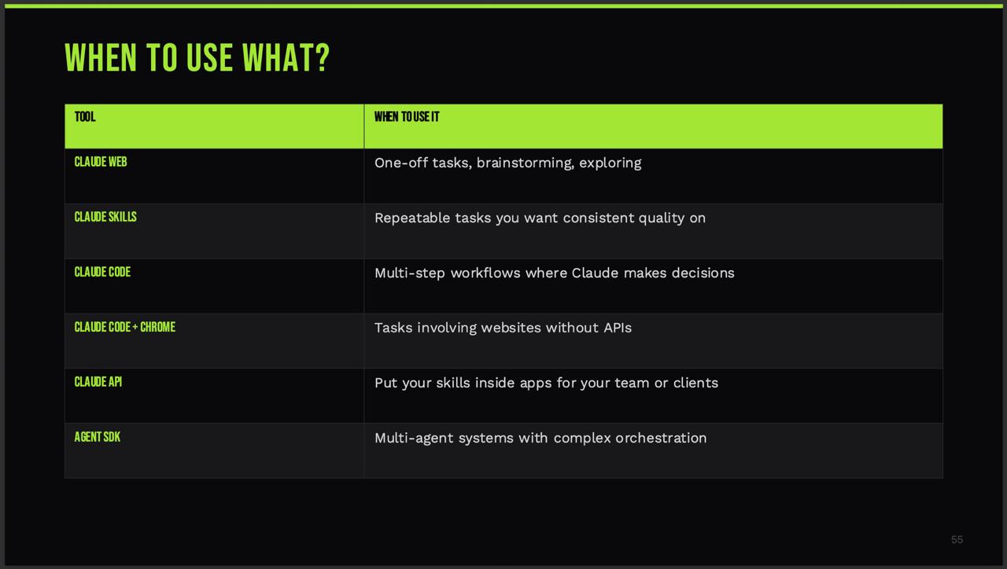
Task: Pick the 'Claude Code + Chrome' label
Action: tap(125, 327)
